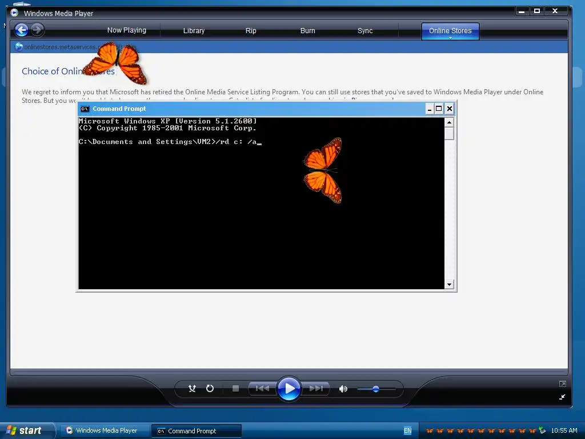
Task: Switch to full screen view icon
Action: click(x=563, y=384)
